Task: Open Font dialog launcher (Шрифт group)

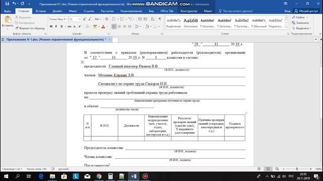Action: tap(109, 34)
